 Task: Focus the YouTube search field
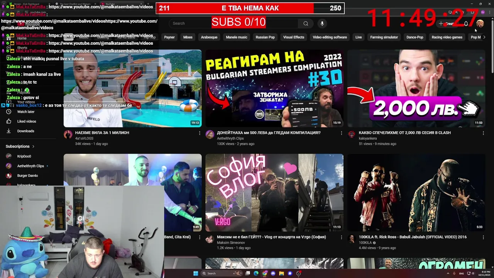pyautogui.click(x=233, y=24)
